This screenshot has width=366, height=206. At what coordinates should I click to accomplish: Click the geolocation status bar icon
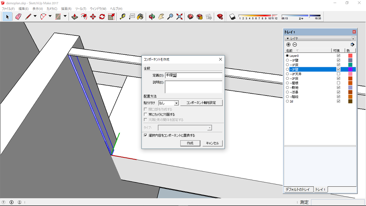pos(3,202)
